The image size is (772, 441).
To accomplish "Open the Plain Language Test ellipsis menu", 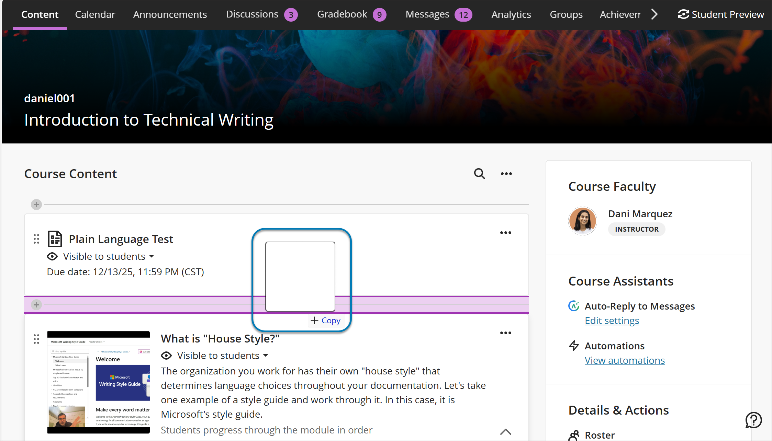I will pos(505,233).
